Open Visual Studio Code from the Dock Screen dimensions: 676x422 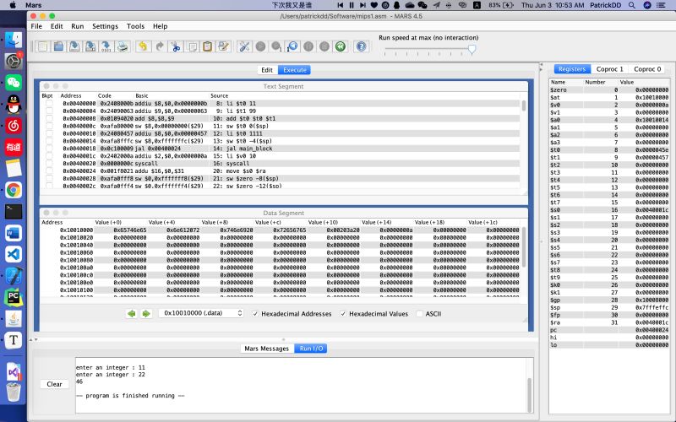14,255
